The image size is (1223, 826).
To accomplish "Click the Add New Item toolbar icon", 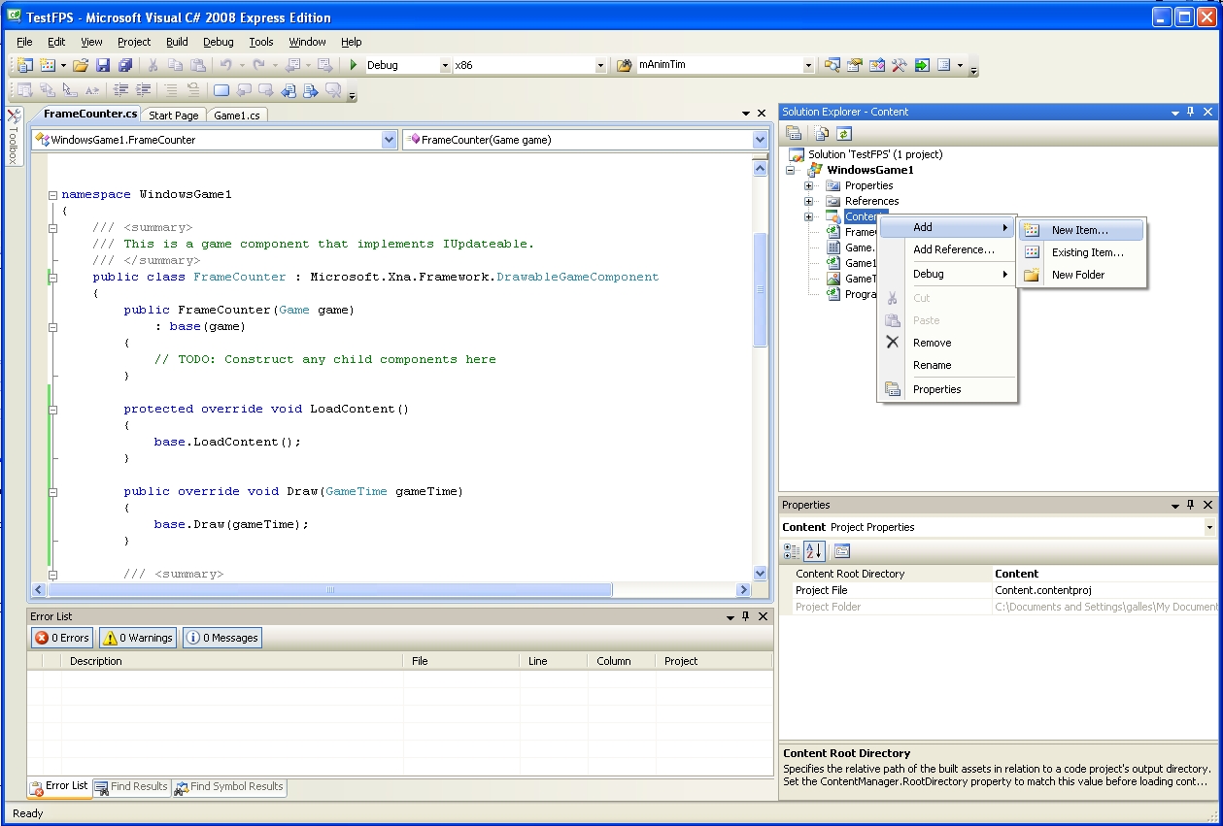I will [48, 65].
